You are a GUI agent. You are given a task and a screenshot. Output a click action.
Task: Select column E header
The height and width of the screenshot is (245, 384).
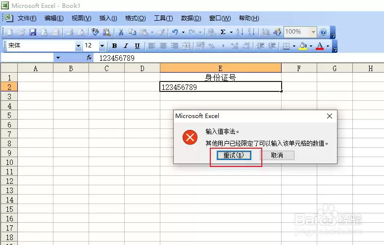[220, 68]
